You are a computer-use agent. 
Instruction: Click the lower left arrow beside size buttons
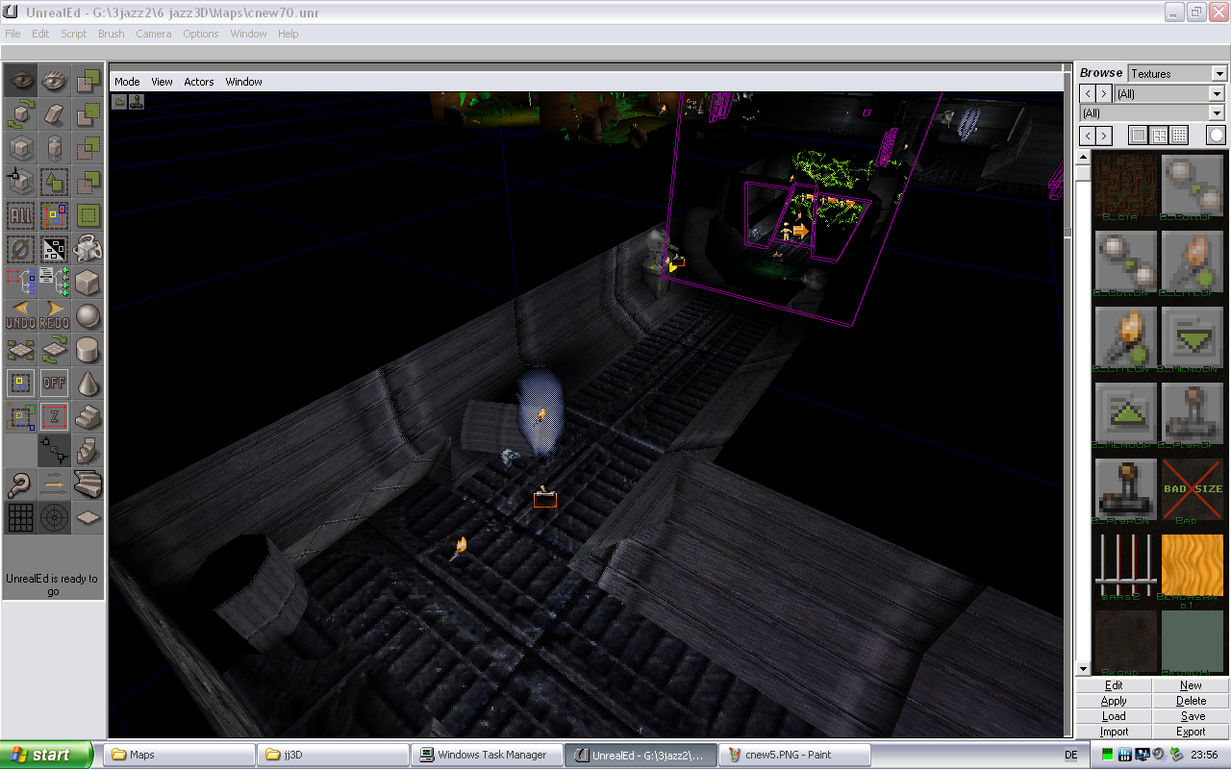1088,136
